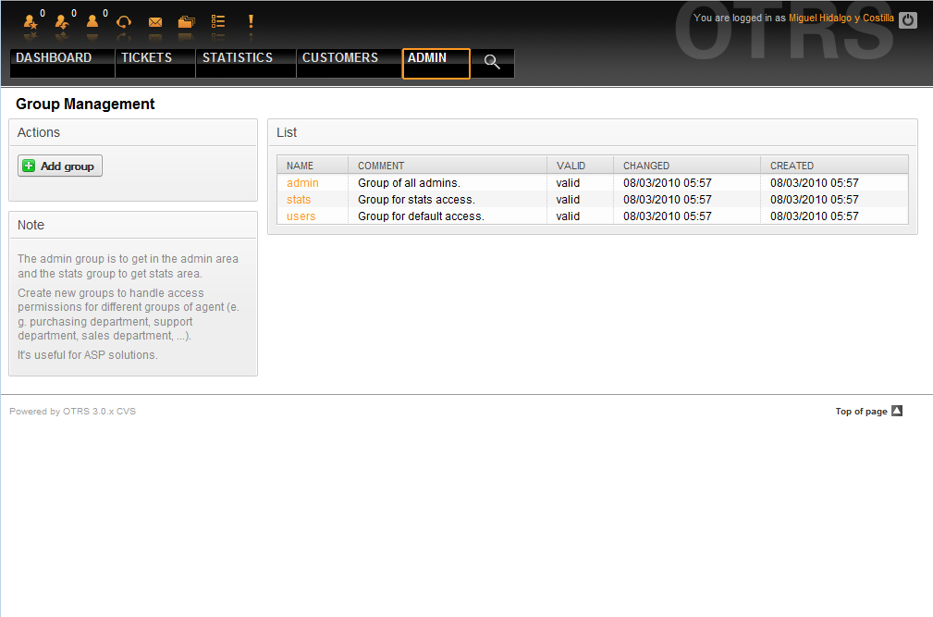This screenshot has width=933, height=617.
Task: Jump up via Top of page arrow
Action: tap(896, 412)
